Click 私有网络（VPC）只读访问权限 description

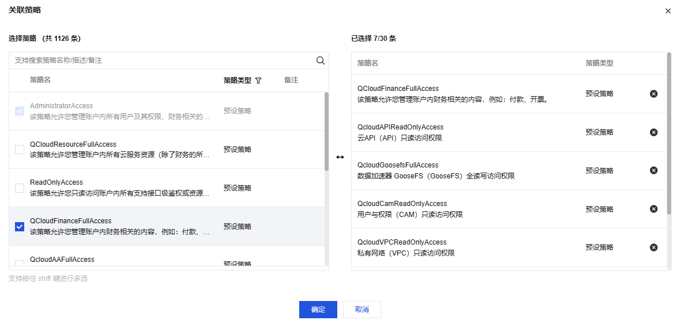[x=406, y=253]
